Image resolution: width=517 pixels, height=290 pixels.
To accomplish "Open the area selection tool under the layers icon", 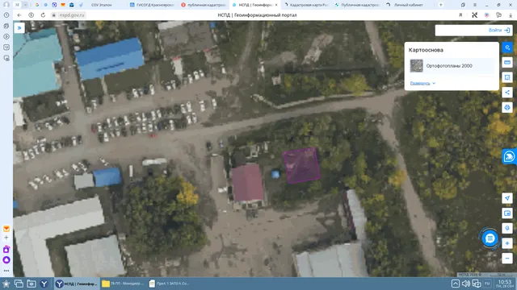I will [x=507, y=77].
